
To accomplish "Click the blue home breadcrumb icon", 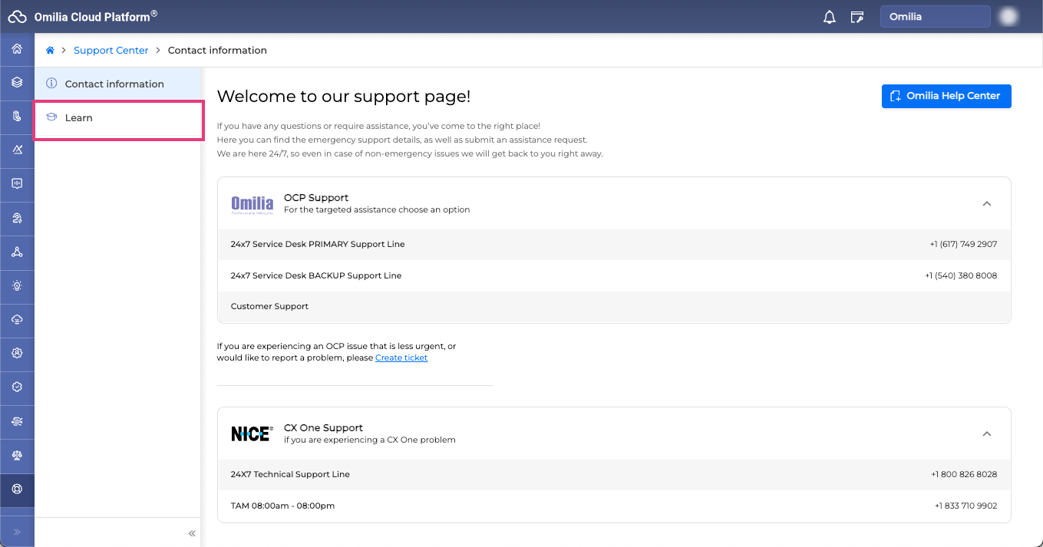I will tap(50, 51).
